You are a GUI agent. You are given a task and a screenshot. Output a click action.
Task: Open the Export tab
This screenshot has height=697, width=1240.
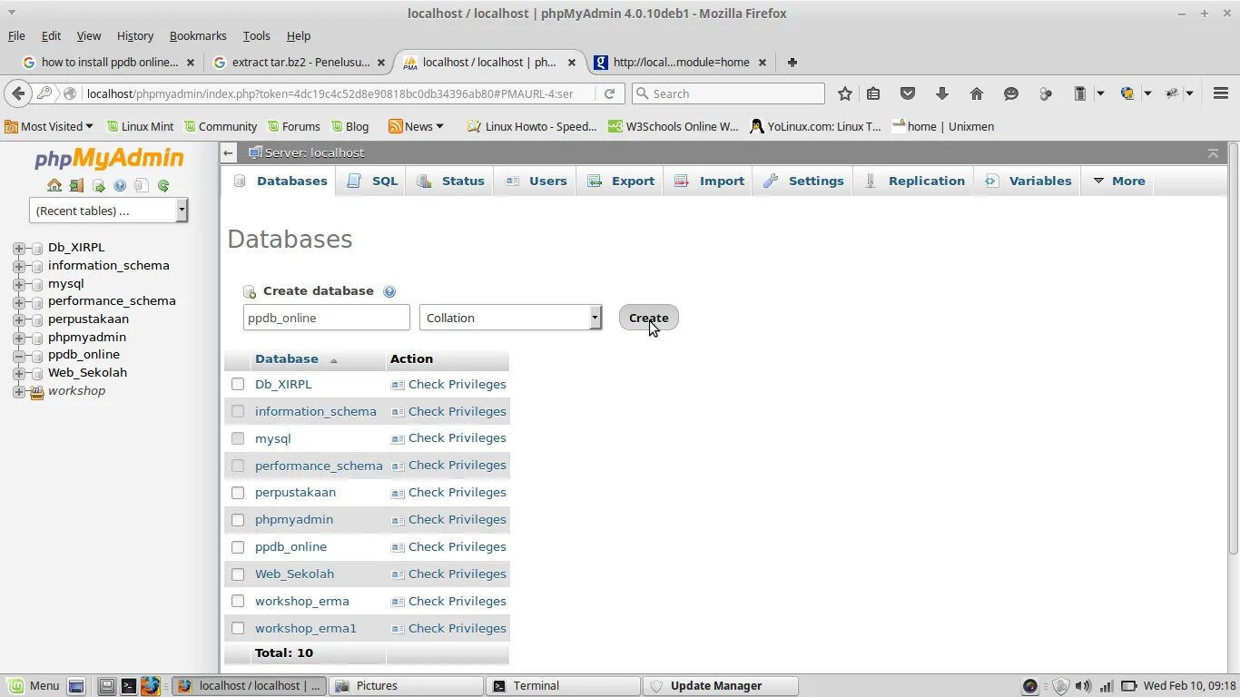(x=621, y=181)
